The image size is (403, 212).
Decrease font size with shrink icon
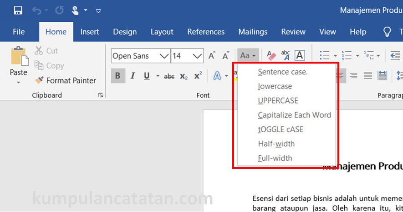(226, 55)
